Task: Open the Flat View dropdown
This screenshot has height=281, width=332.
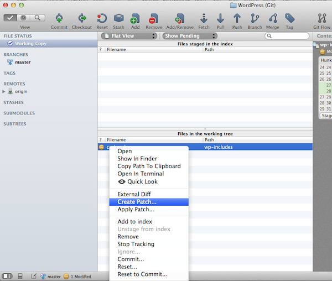Action: pyautogui.click(x=129, y=36)
